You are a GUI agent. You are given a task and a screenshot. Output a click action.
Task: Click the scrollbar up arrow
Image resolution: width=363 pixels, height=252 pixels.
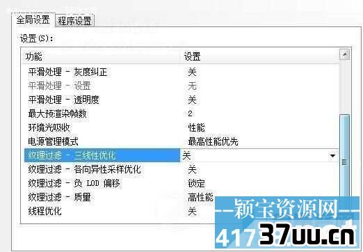(x=345, y=54)
